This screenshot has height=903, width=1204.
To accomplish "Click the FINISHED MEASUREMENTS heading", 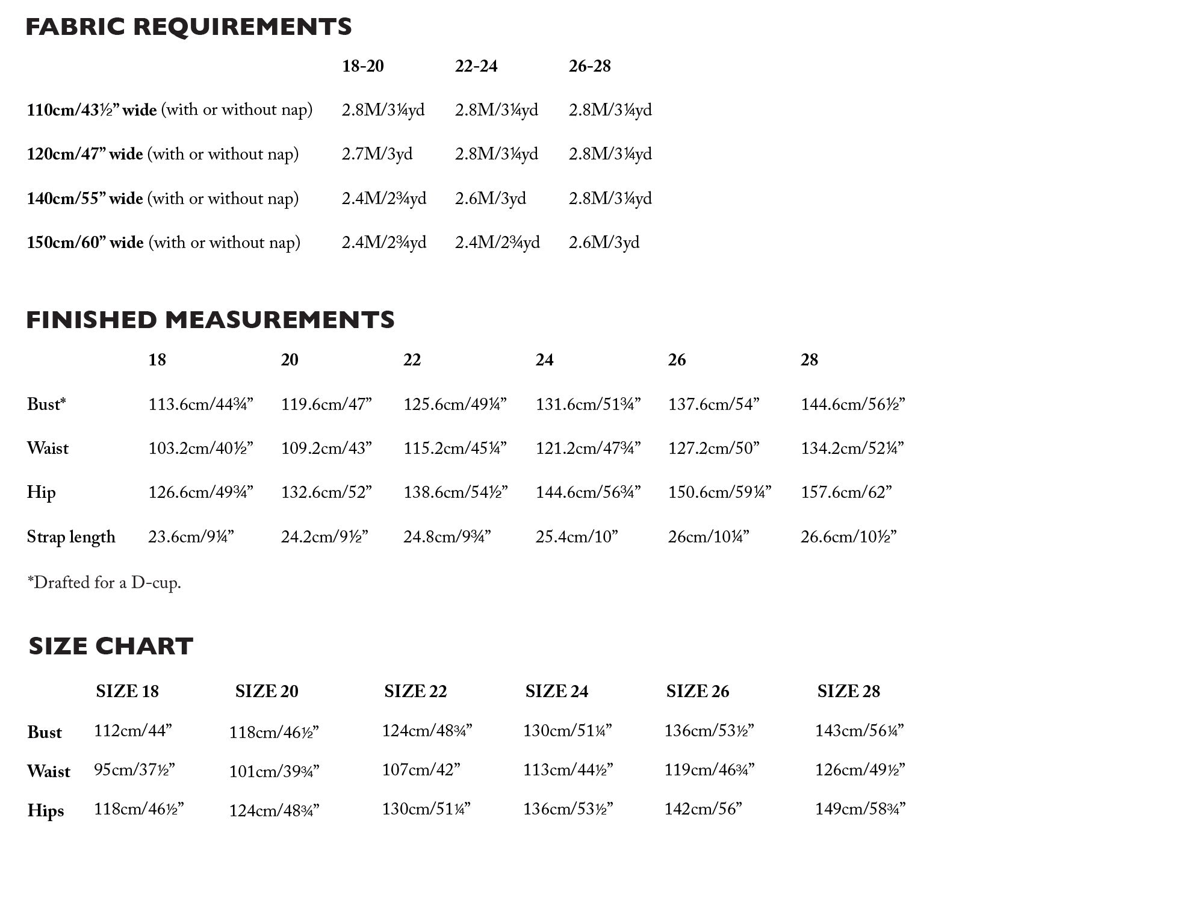I will 210,320.
